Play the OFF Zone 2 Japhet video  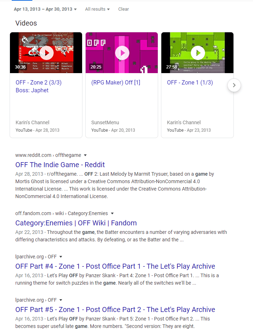pyautogui.click(x=46, y=53)
